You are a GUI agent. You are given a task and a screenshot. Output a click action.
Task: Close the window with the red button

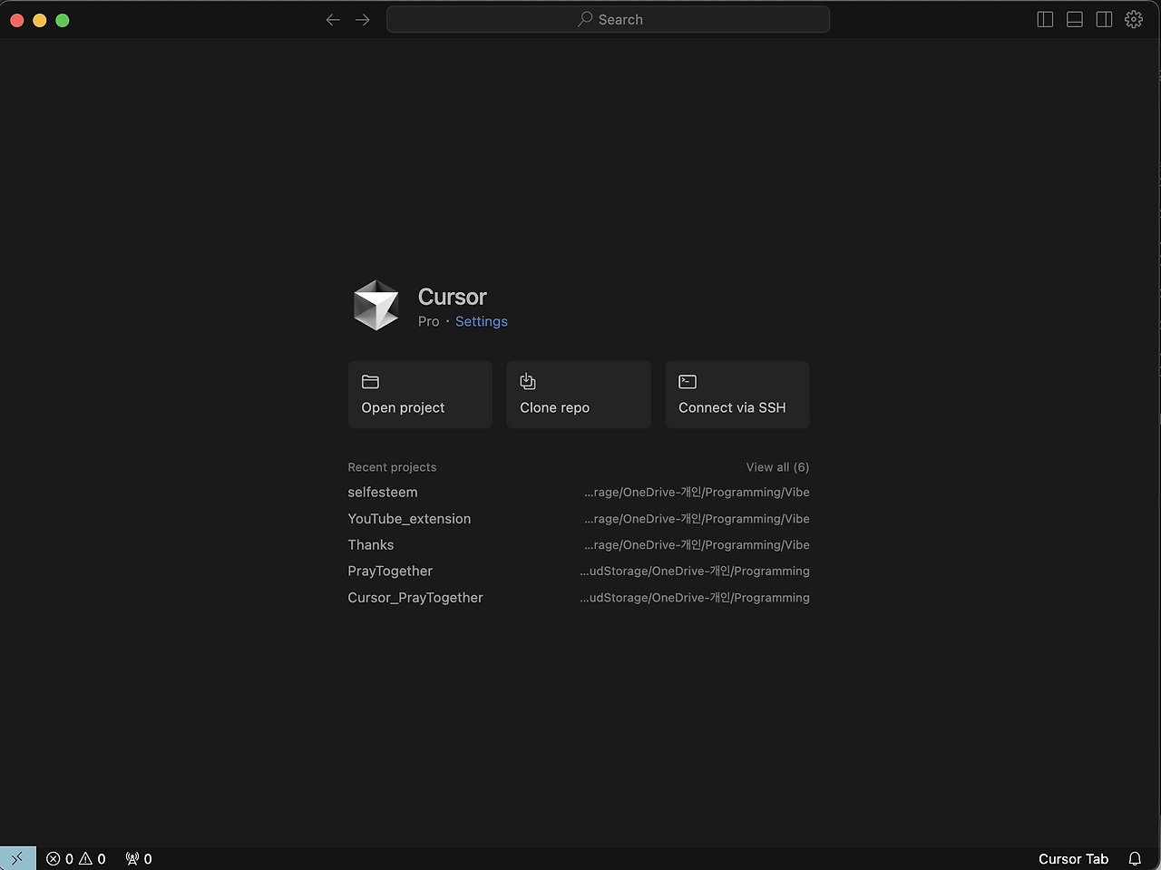16,20
